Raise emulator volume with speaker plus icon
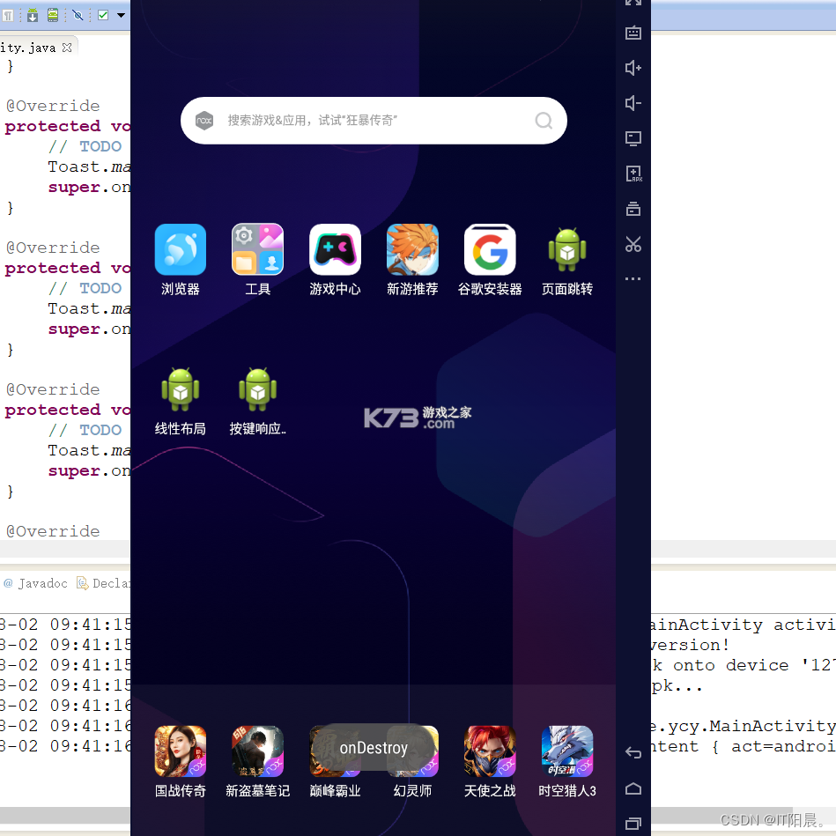 [x=633, y=68]
